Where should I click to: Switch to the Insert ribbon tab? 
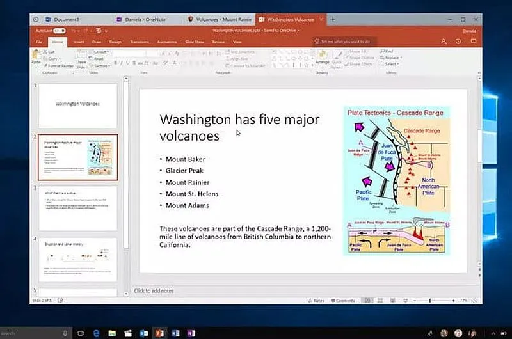79,42
